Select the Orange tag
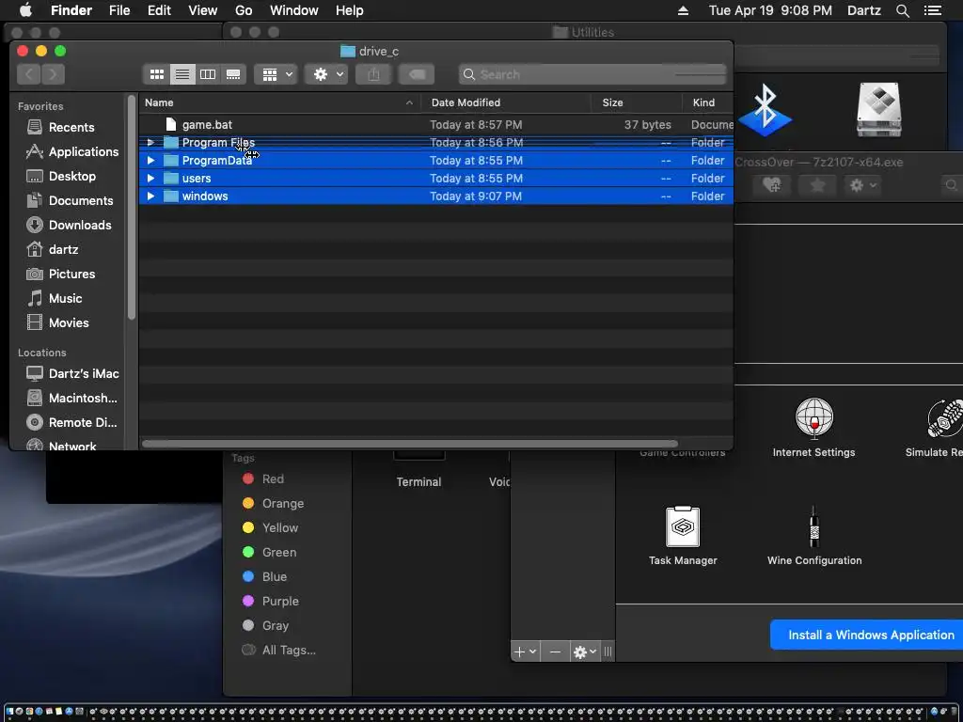 (x=274, y=504)
